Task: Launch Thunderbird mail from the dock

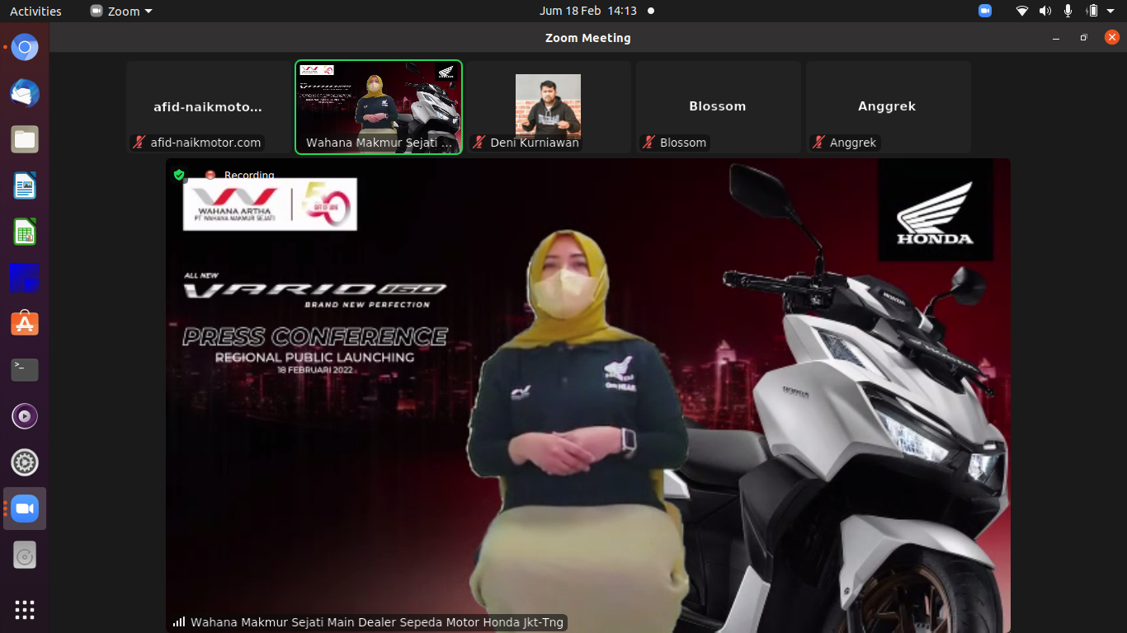Action: [x=25, y=93]
